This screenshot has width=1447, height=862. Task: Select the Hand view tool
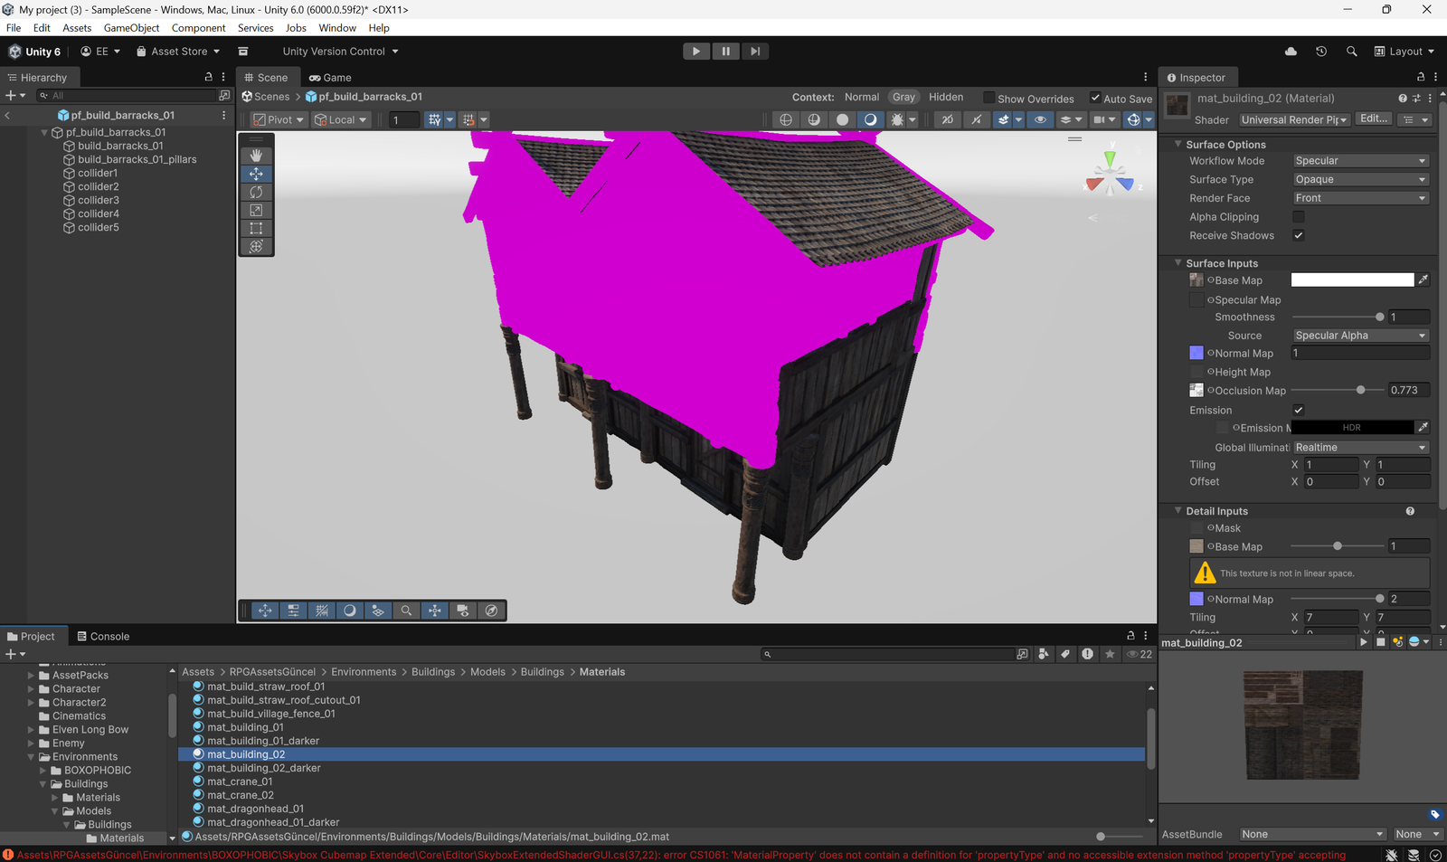[x=256, y=156]
